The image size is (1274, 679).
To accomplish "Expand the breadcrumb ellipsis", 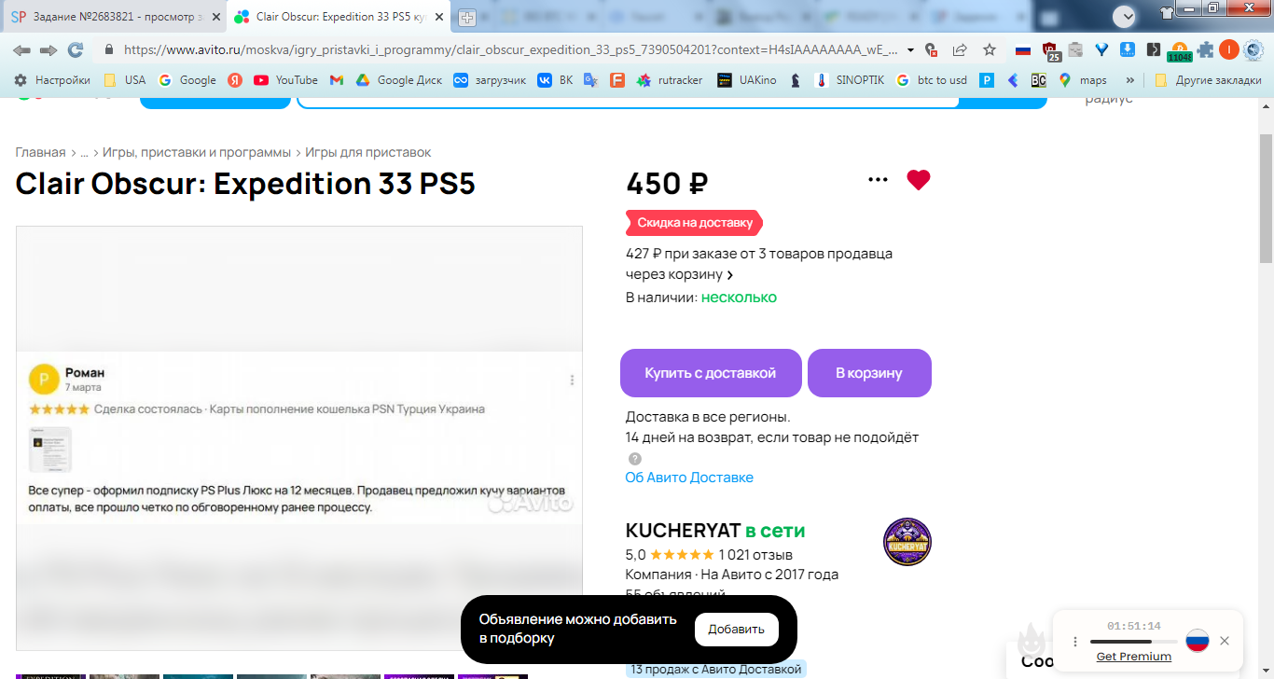I will [x=84, y=152].
